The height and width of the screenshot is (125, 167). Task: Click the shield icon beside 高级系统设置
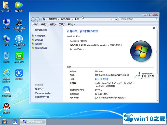tap(33, 48)
